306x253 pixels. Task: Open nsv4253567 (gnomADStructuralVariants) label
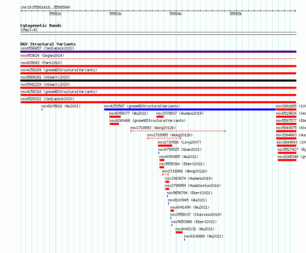(142, 106)
